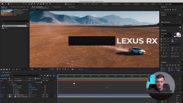Select the Brush tool
The image size is (183, 103).
(x=38, y=4)
